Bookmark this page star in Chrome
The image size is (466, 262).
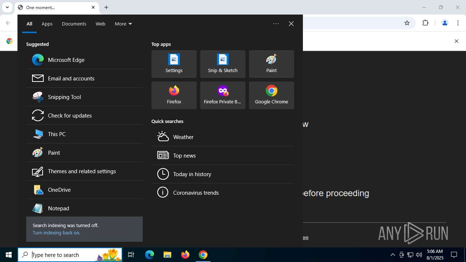pyautogui.click(x=407, y=23)
